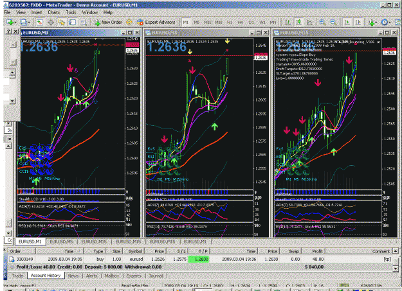Click the New Chart toolbar icon
402x291 pixels.
pyautogui.click(x=10, y=22)
